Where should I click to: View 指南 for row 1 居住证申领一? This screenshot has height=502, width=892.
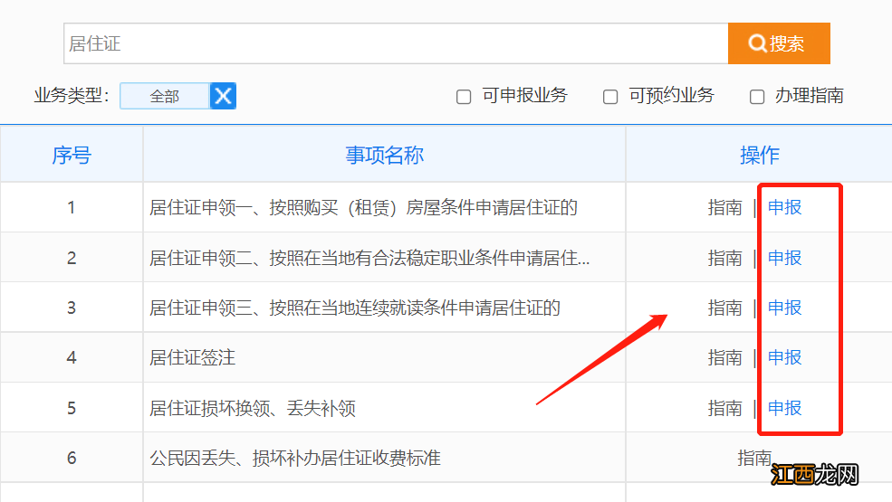[x=724, y=208]
